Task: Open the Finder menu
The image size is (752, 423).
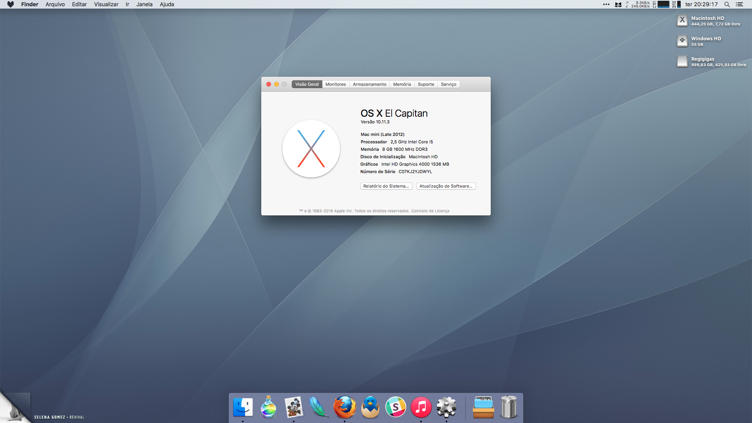Action: click(30, 4)
